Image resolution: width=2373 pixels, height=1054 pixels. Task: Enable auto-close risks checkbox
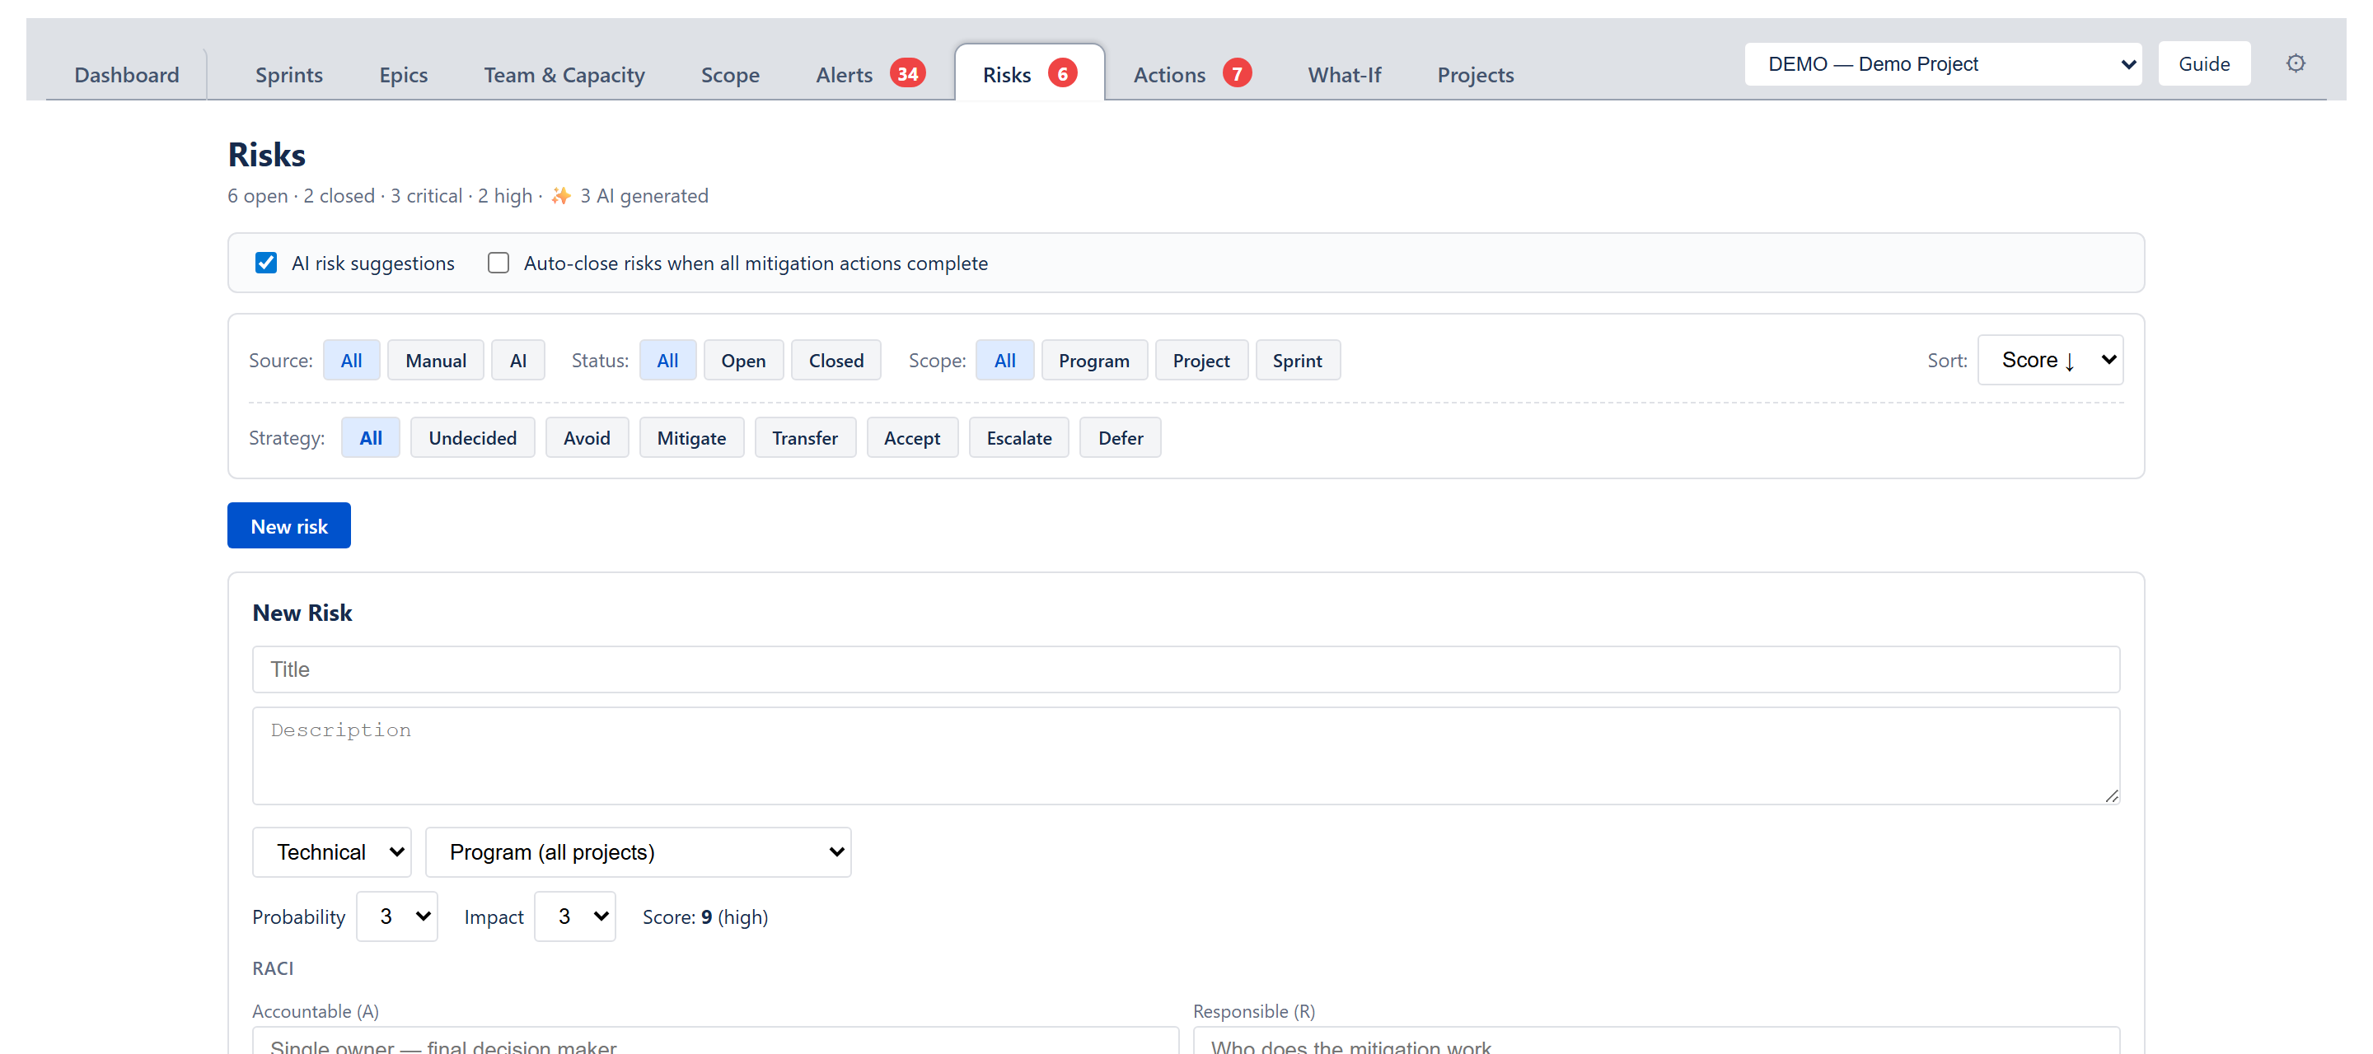498,263
